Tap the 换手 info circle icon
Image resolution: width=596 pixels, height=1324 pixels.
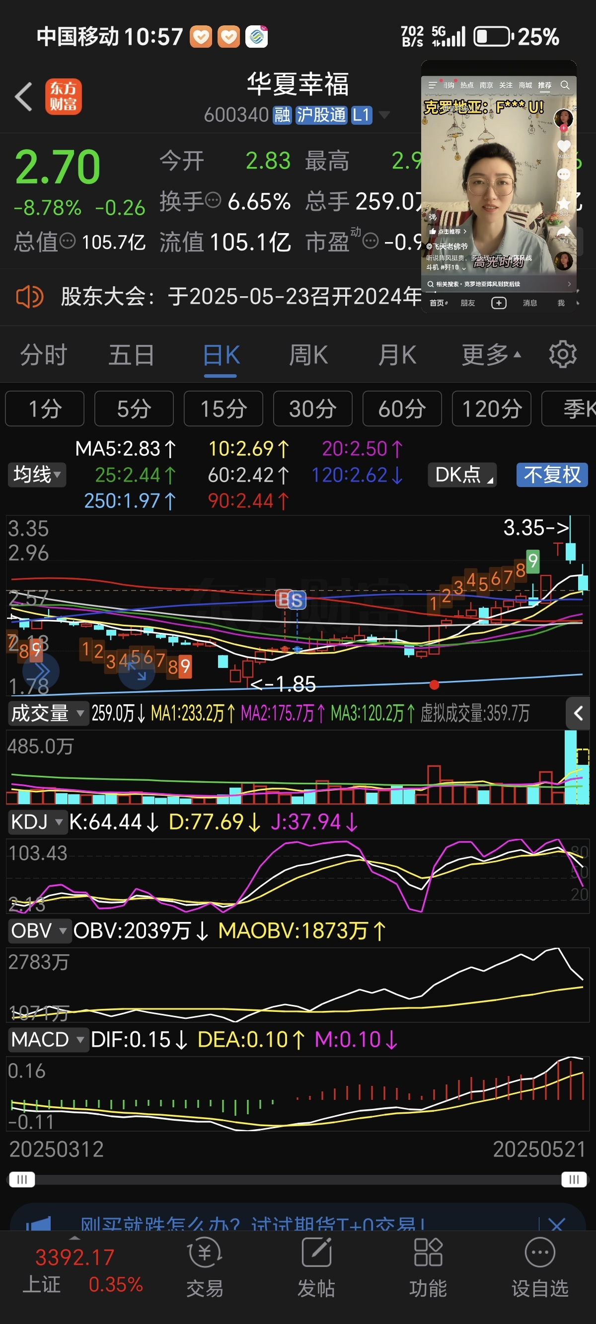tap(213, 199)
